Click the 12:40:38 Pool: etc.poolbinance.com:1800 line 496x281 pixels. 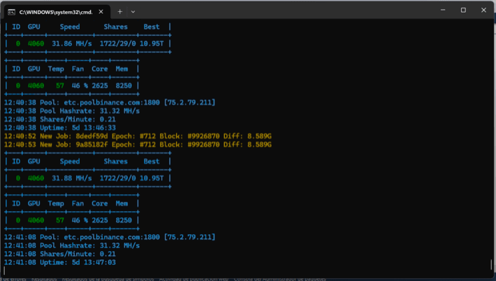pyautogui.click(x=110, y=103)
